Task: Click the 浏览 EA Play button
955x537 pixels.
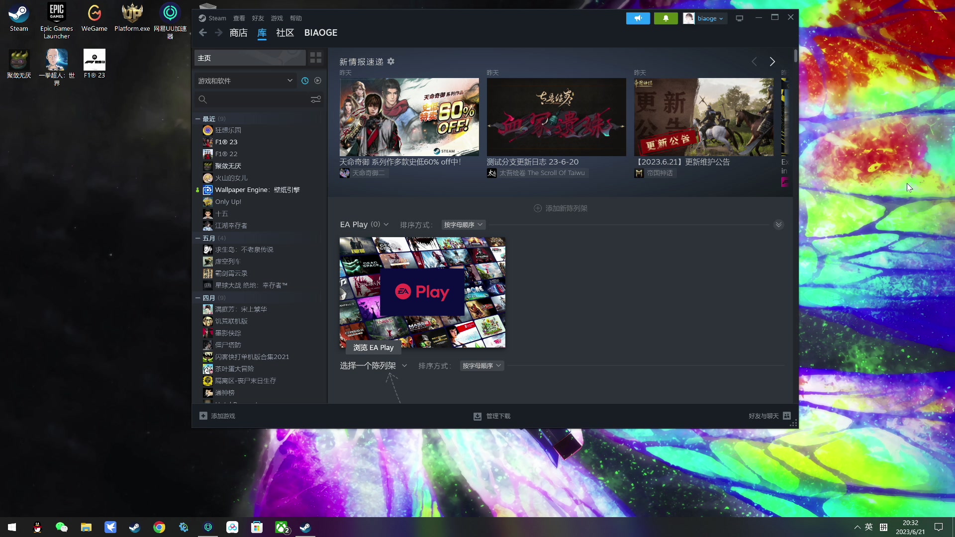Action: click(373, 348)
